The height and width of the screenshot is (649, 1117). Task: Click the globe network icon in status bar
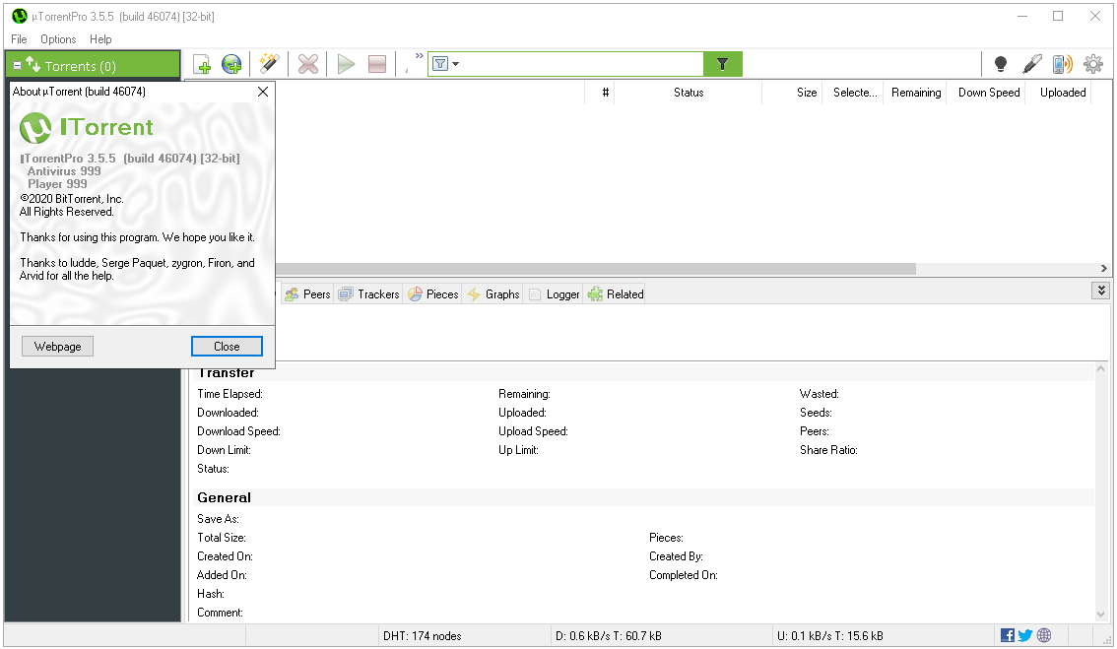point(1044,635)
